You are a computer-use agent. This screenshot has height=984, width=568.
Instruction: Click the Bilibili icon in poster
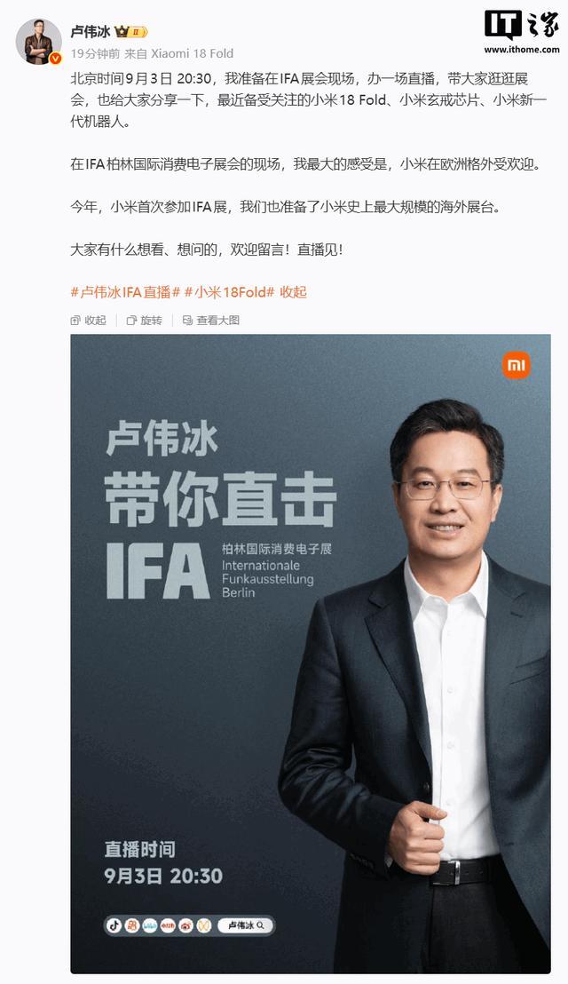(x=150, y=925)
